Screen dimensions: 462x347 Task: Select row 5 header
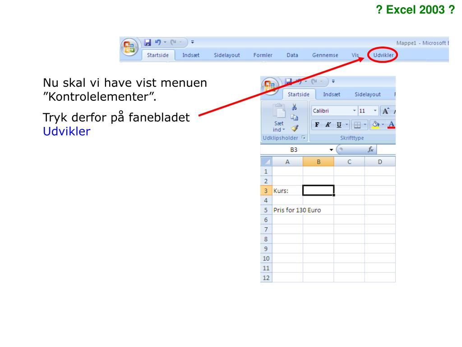click(266, 210)
